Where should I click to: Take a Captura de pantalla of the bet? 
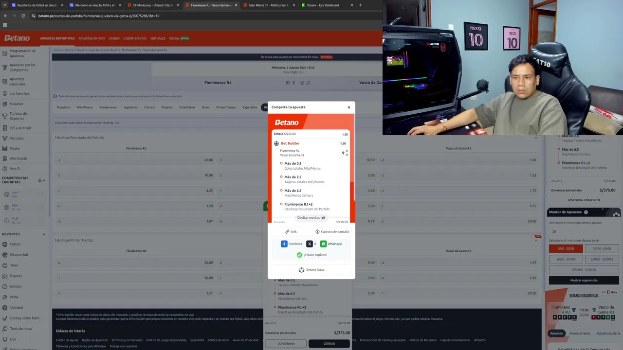(x=332, y=232)
